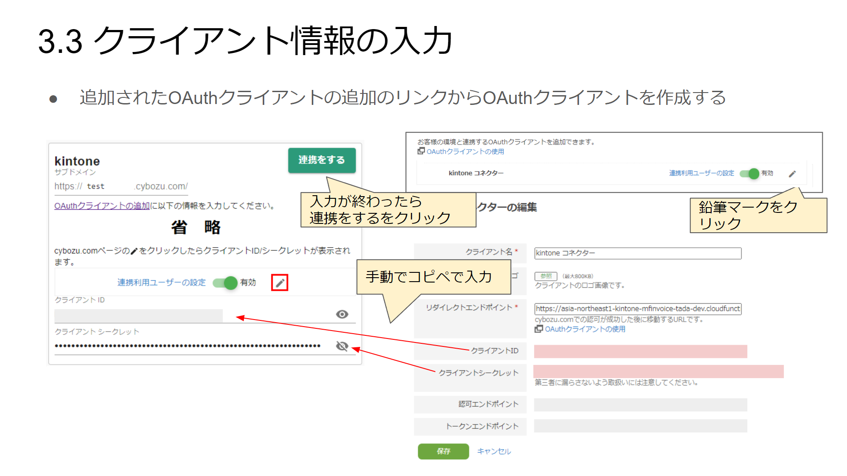Image resolution: width=847 pixels, height=476 pixels.
Task: Show client ID with the eye icon
Action: click(x=342, y=314)
